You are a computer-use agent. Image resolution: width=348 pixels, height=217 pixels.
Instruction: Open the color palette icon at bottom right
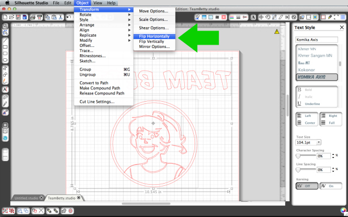point(343,210)
